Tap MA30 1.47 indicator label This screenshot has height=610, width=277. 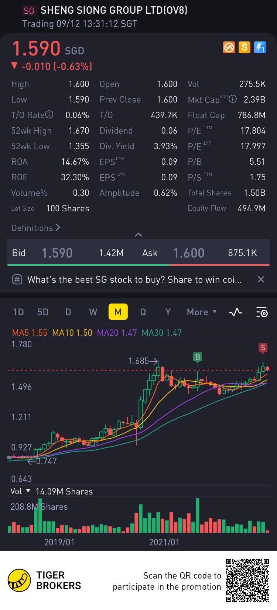(x=162, y=332)
